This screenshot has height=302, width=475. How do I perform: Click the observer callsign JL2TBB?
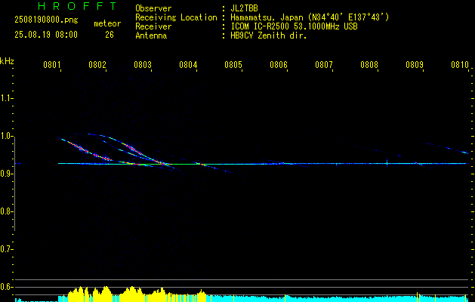click(x=244, y=8)
